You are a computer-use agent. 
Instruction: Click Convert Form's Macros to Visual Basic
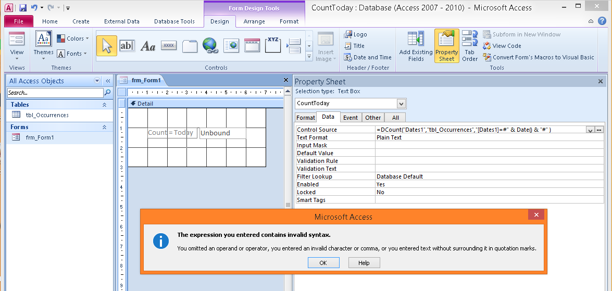point(539,57)
